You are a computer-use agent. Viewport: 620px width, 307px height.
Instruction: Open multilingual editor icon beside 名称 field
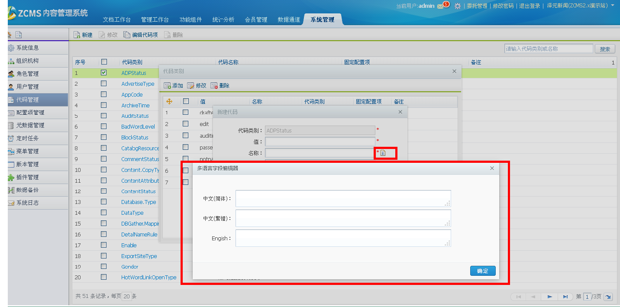click(383, 153)
